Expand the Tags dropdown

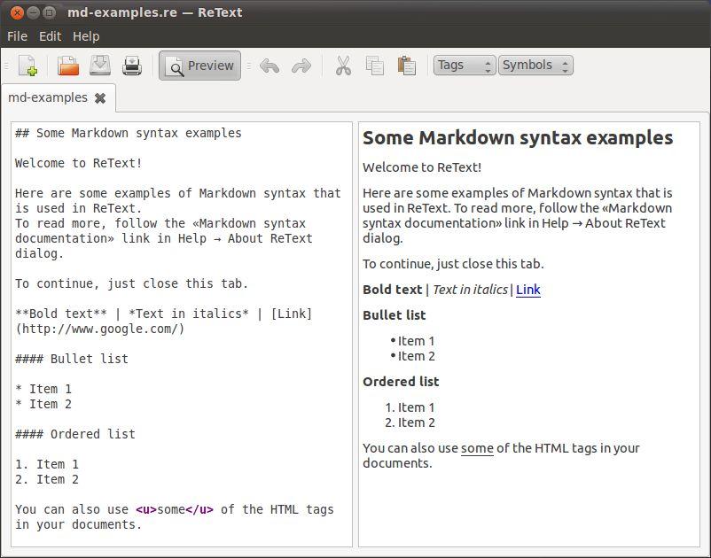pos(464,66)
